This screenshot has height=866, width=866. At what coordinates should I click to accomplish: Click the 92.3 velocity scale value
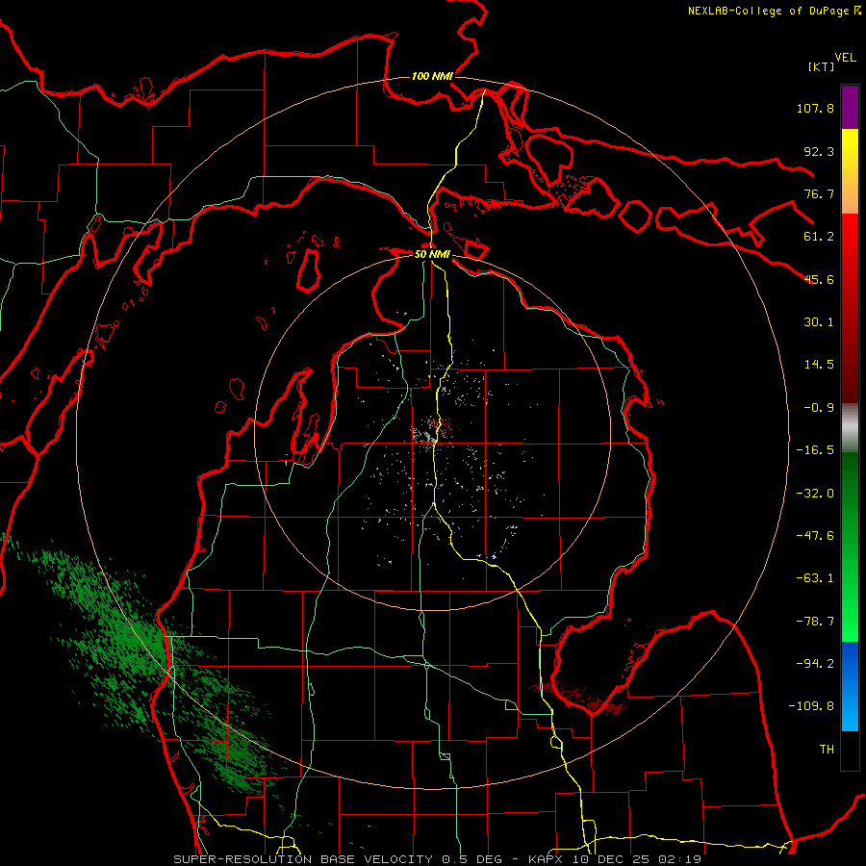tap(819, 151)
